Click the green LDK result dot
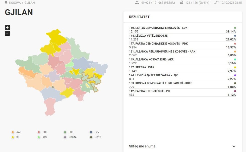Image resolution: width=246 pixels, height=152 pixels. [x=234, y=28]
